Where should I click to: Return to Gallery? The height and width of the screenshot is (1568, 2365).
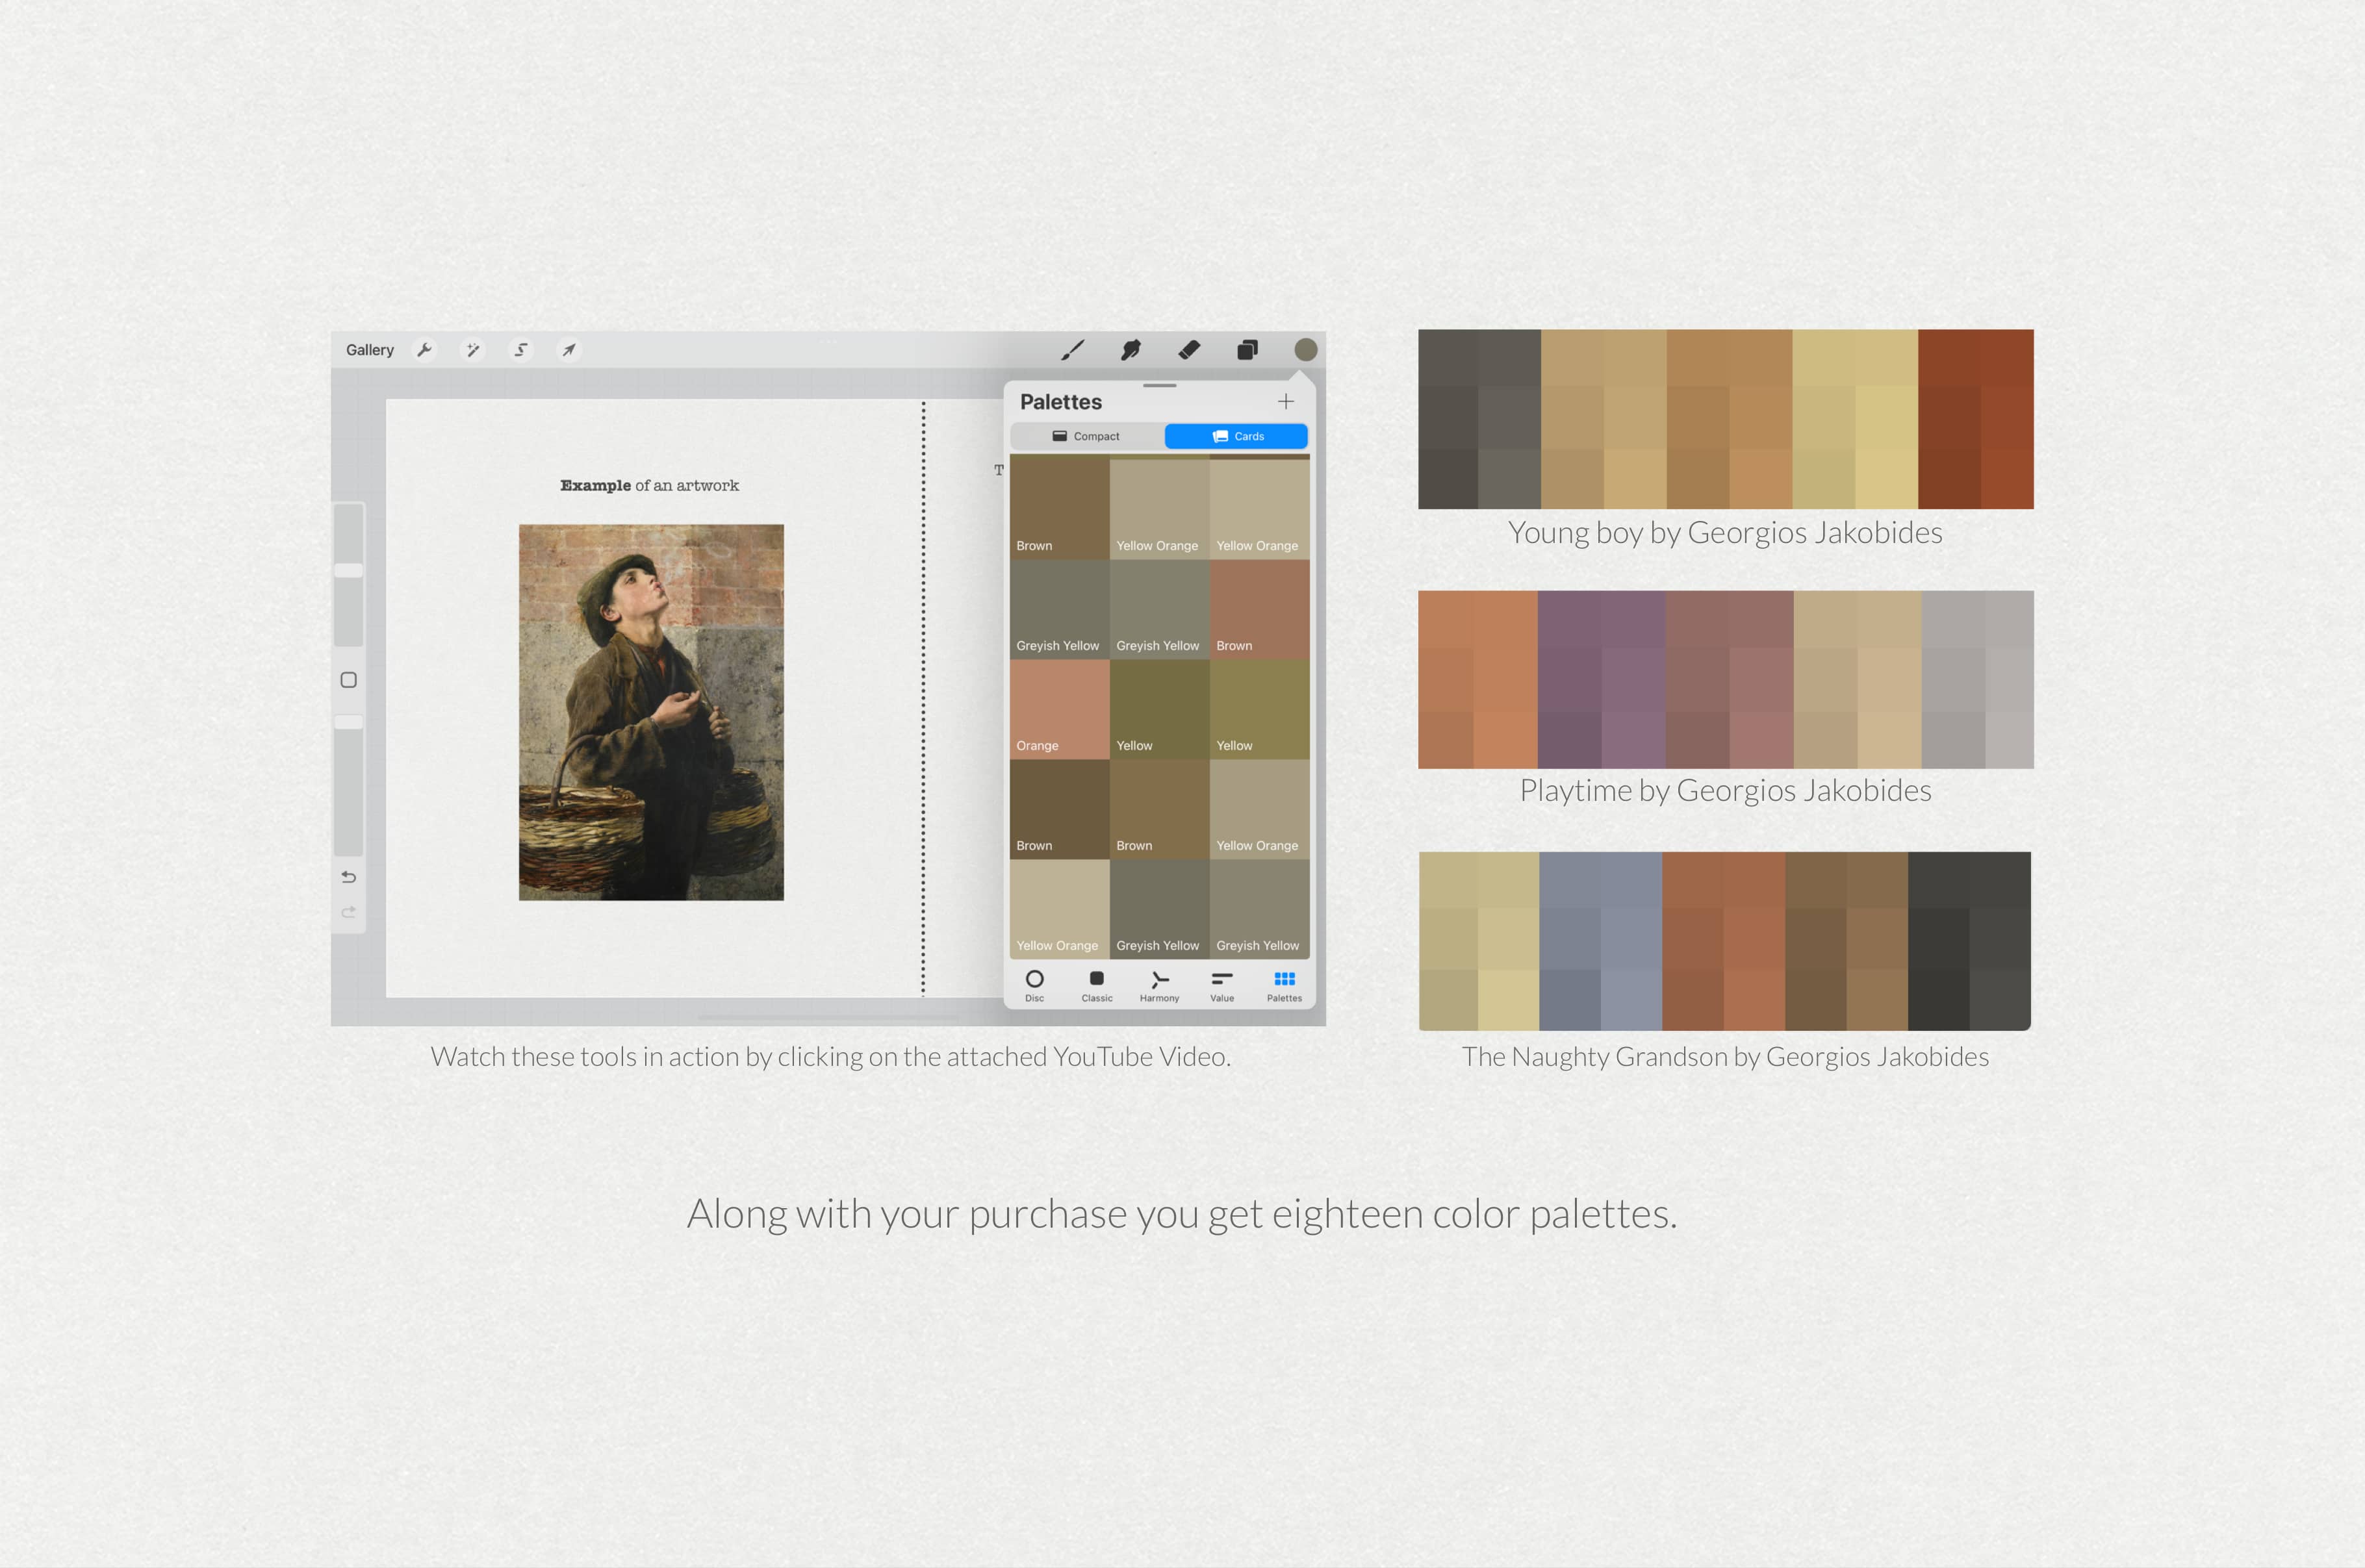click(370, 350)
